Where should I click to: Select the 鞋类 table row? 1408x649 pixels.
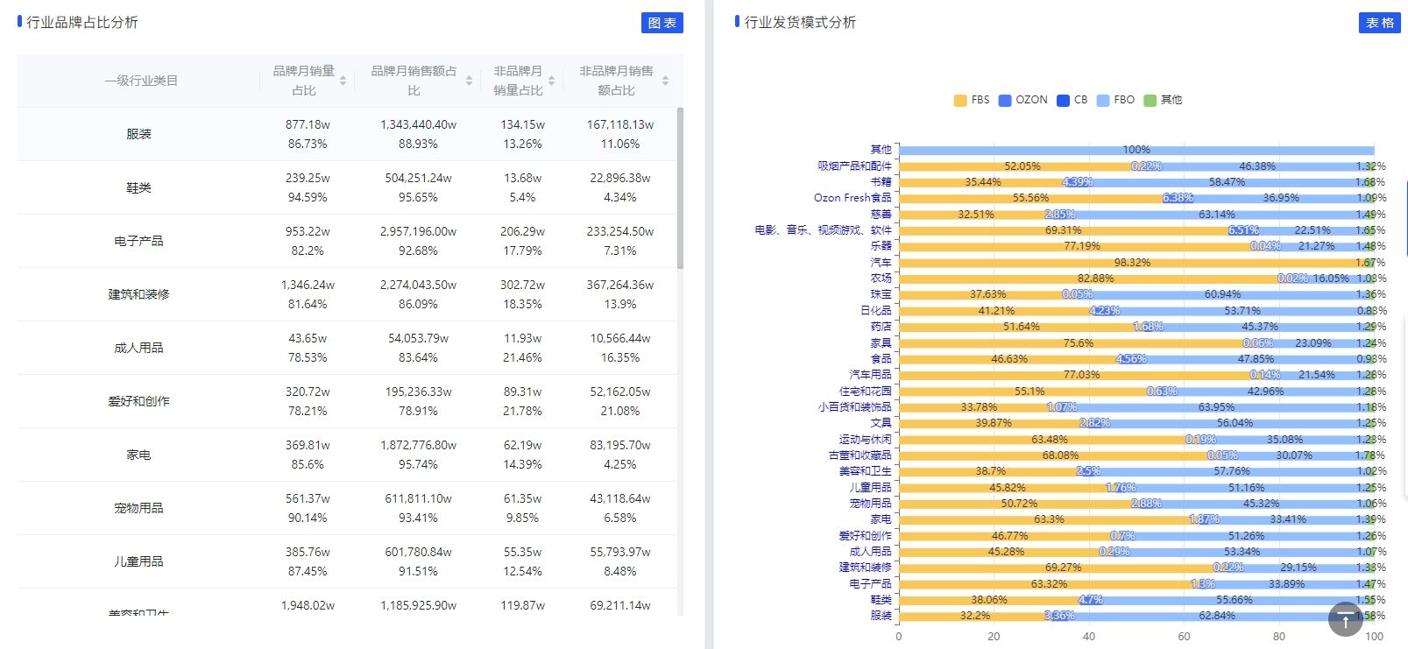347,187
